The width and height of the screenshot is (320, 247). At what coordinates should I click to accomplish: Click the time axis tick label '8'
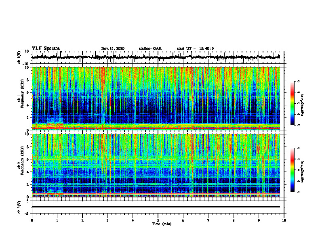pyautogui.click(x=234, y=220)
